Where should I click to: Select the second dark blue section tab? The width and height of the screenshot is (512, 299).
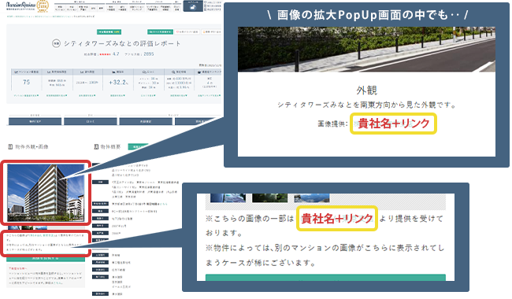point(91,121)
